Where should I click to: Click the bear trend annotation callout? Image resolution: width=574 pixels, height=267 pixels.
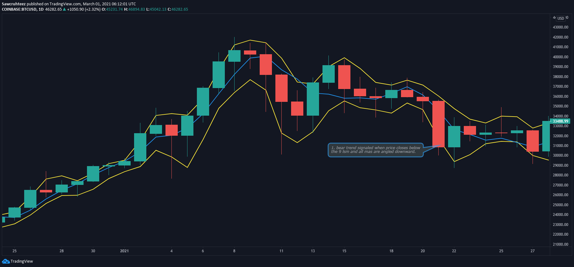376,150
